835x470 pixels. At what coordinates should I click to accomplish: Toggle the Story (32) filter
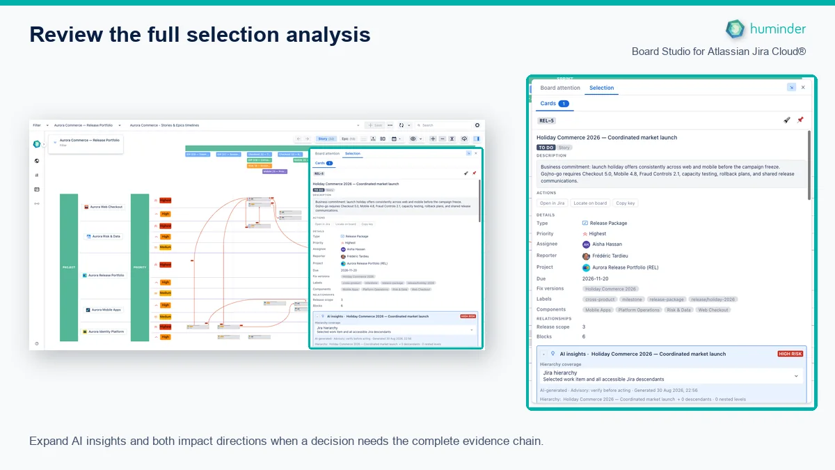(x=326, y=139)
